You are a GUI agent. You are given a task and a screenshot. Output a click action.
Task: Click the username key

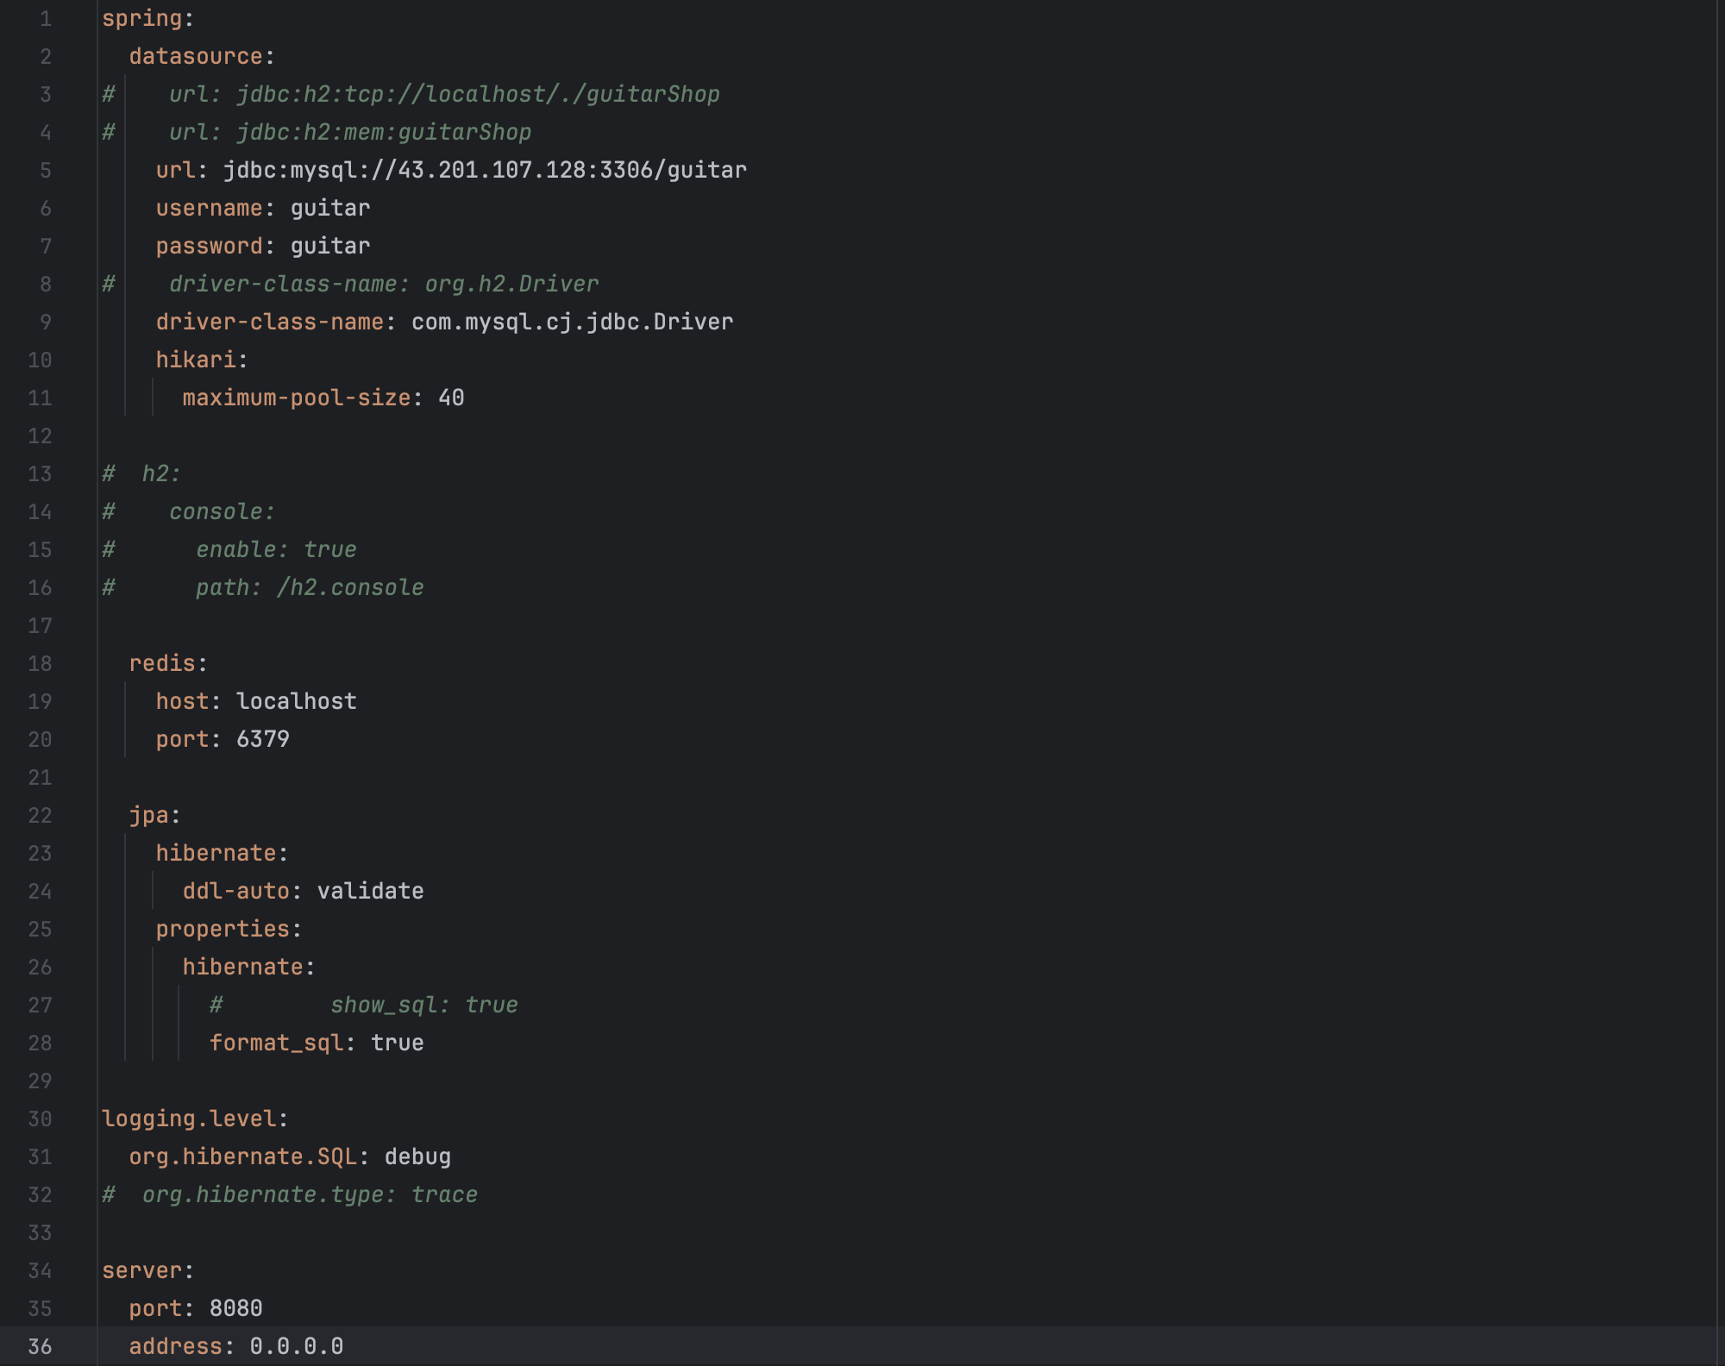209,208
